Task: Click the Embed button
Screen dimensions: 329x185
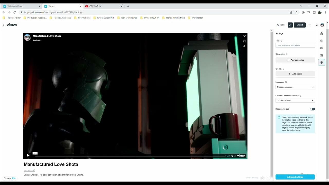Action: click(x=300, y=25)
